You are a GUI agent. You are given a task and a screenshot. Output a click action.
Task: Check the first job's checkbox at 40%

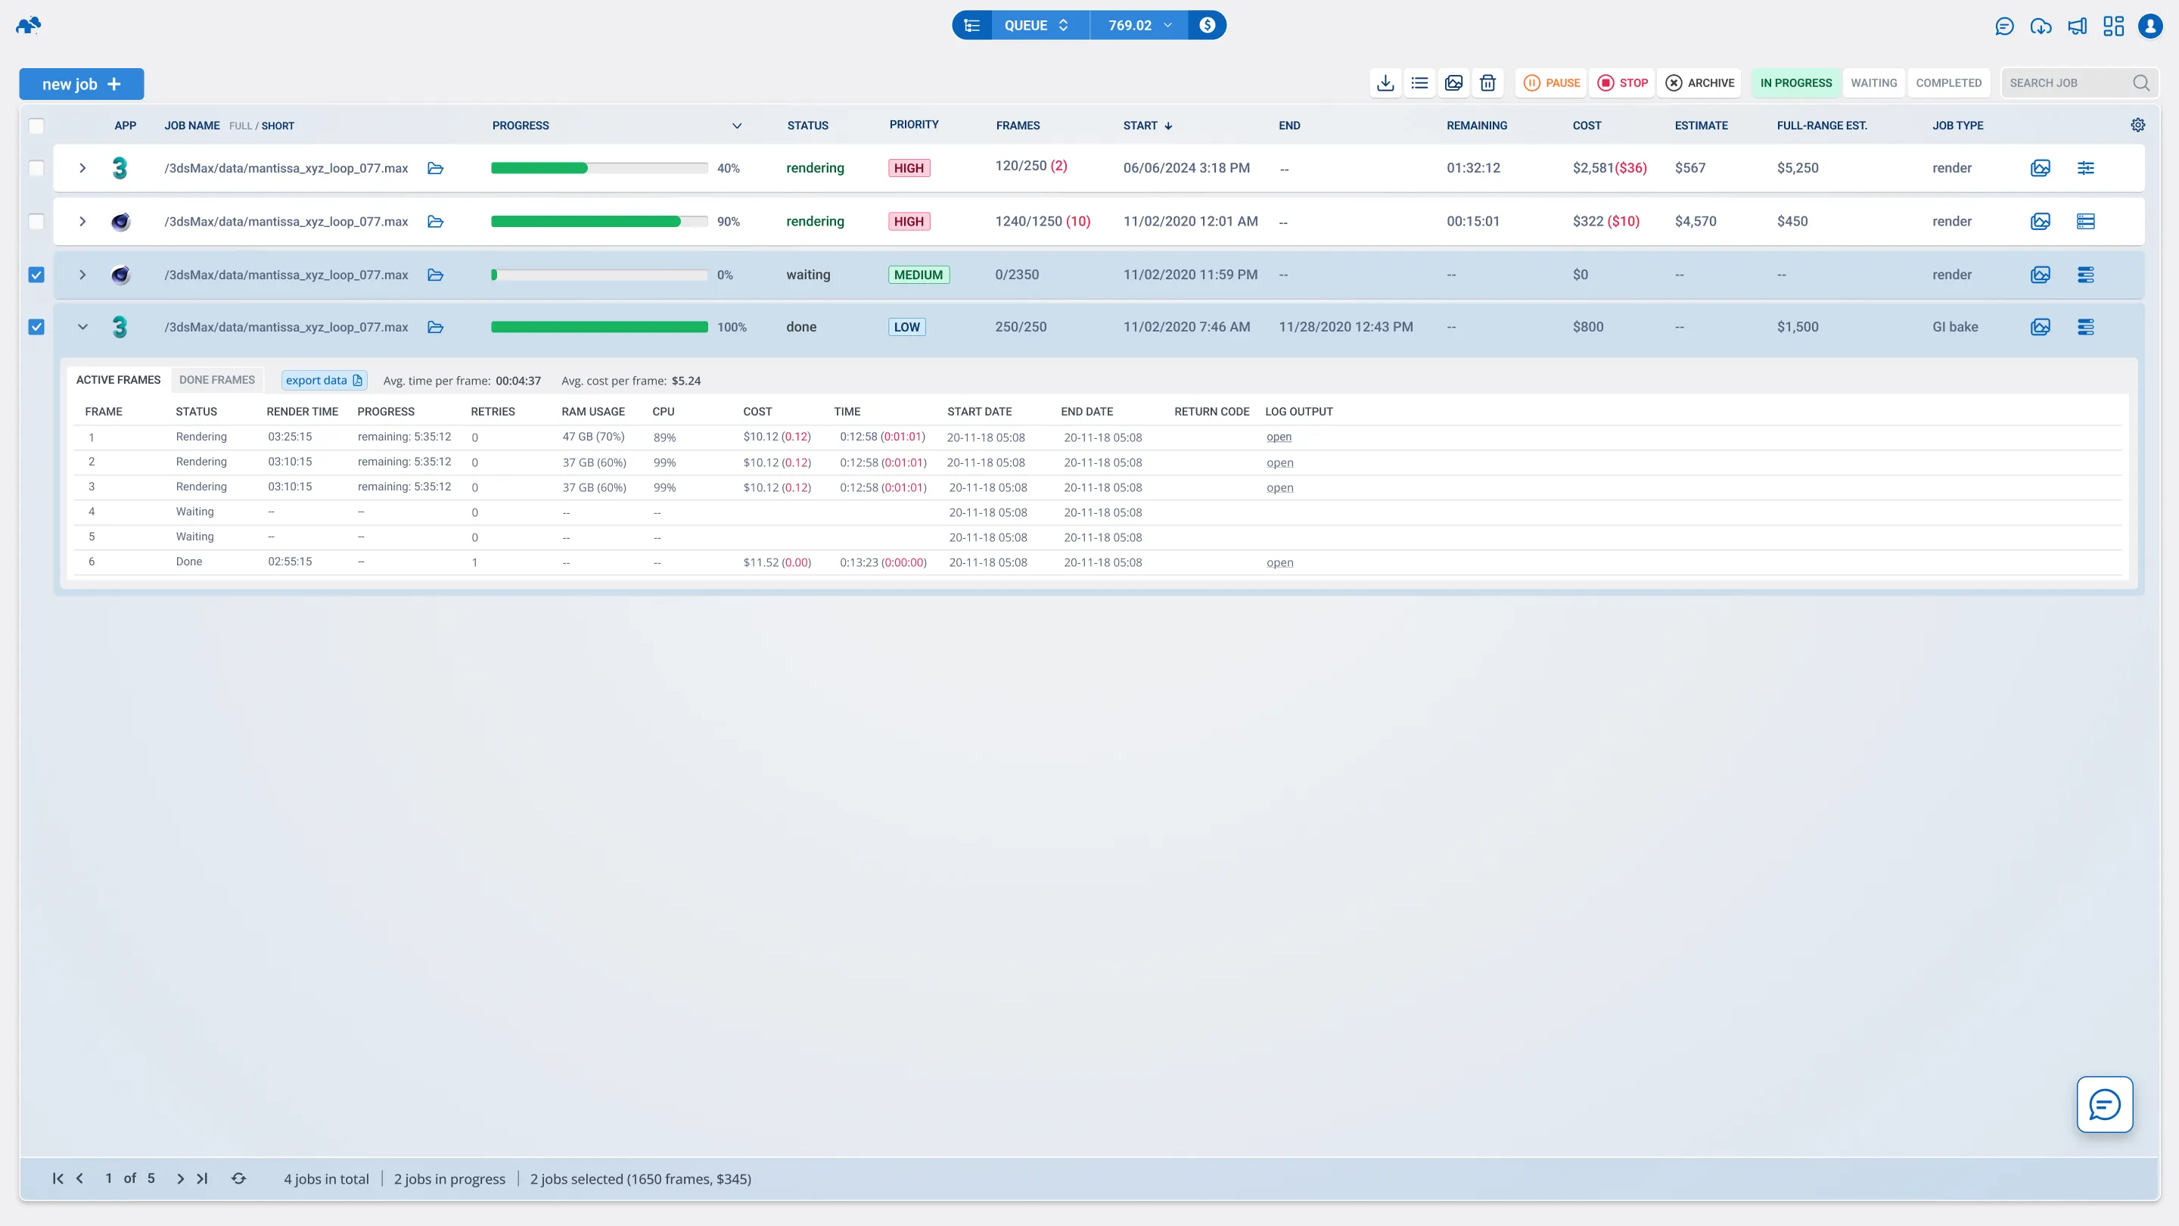(x=36, y=168)
